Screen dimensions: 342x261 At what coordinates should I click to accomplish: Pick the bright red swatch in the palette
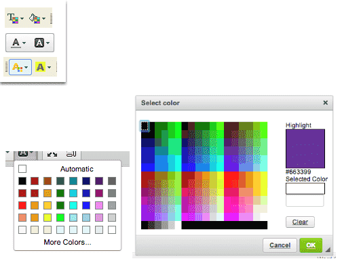pos(22,205)
